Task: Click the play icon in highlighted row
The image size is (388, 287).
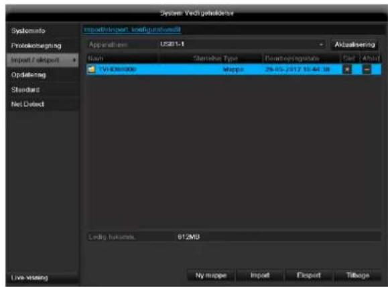Action: [367, 70]
